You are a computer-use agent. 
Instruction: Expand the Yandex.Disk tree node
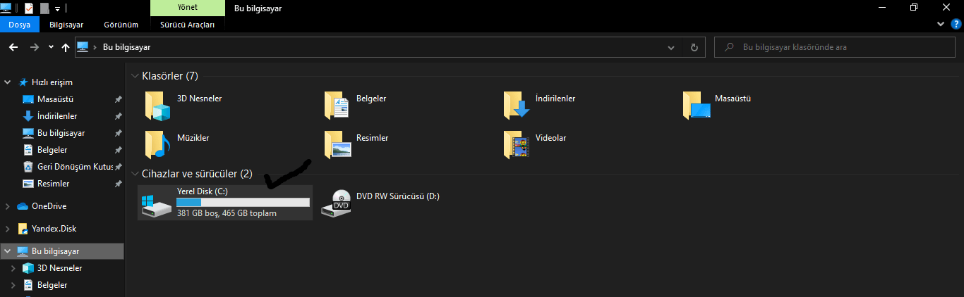(x=8, y=229)
